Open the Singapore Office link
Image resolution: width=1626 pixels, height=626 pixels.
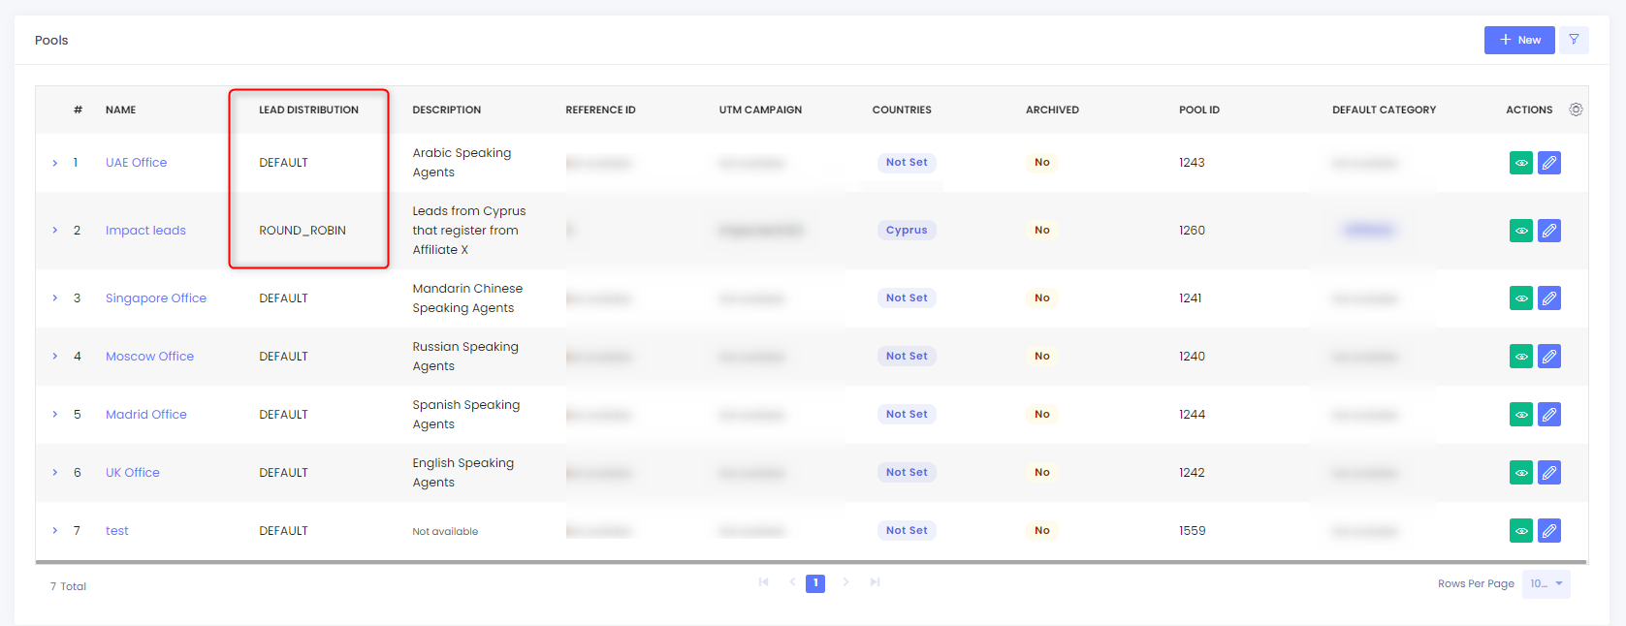tap(156, 298)
